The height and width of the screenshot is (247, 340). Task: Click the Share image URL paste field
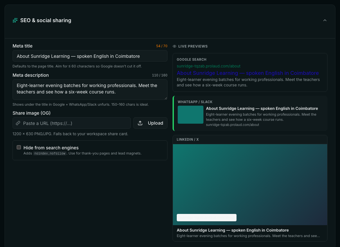pyautogui.click(x=72, y=123)
